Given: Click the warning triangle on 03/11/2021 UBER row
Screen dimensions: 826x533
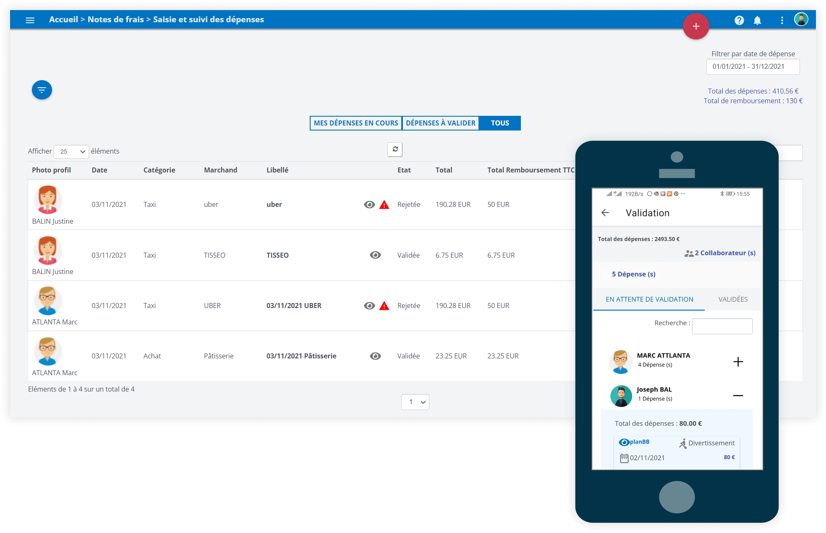Looking at the screenshot, I should 384,306.
